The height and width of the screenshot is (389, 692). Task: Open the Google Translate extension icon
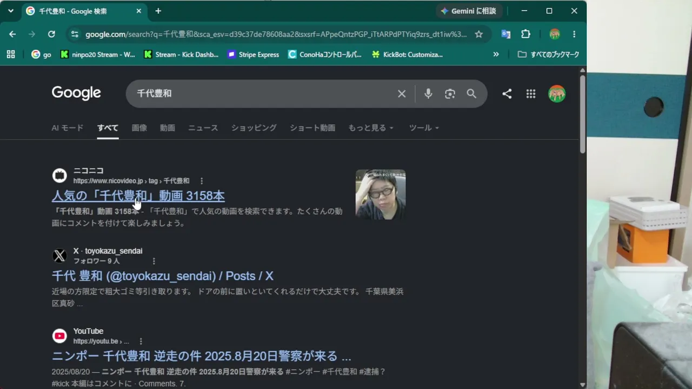(x=506, y=34)
